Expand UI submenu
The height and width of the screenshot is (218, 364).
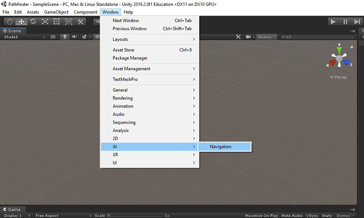(x=149, y=163)
